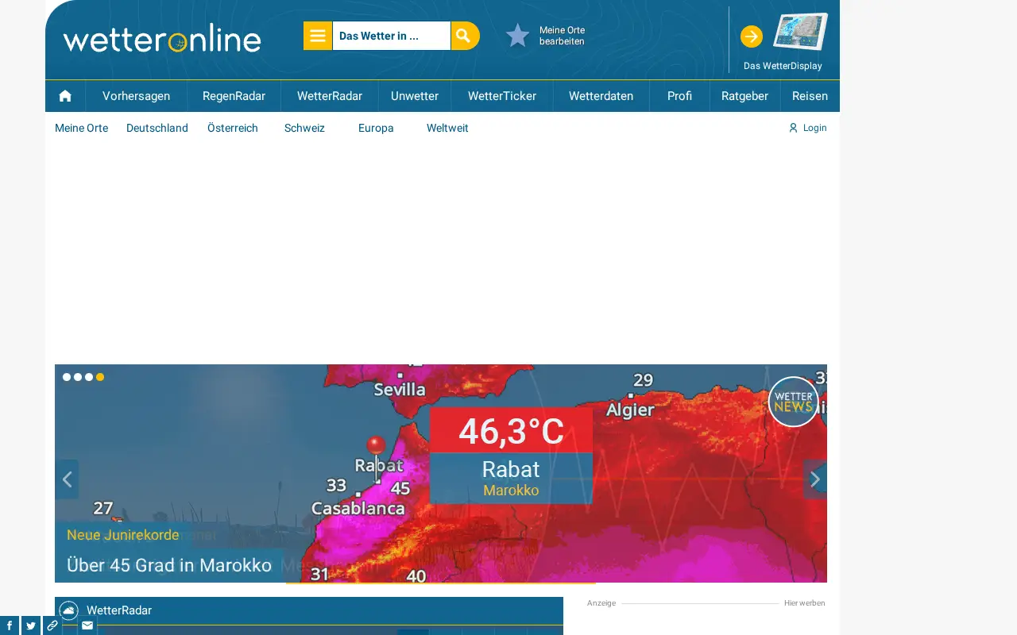Open the WetterDisplay device thumbnail
The width and height of the screenshot is (1017, 635).
(800, 32)
